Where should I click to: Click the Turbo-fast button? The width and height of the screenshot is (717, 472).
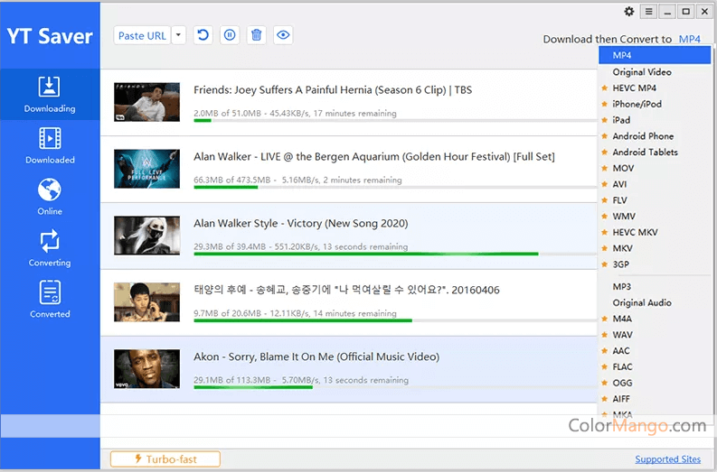(x=165, y=458)
